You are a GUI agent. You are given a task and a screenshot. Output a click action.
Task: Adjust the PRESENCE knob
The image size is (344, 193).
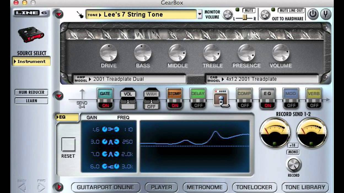[246, 53]
